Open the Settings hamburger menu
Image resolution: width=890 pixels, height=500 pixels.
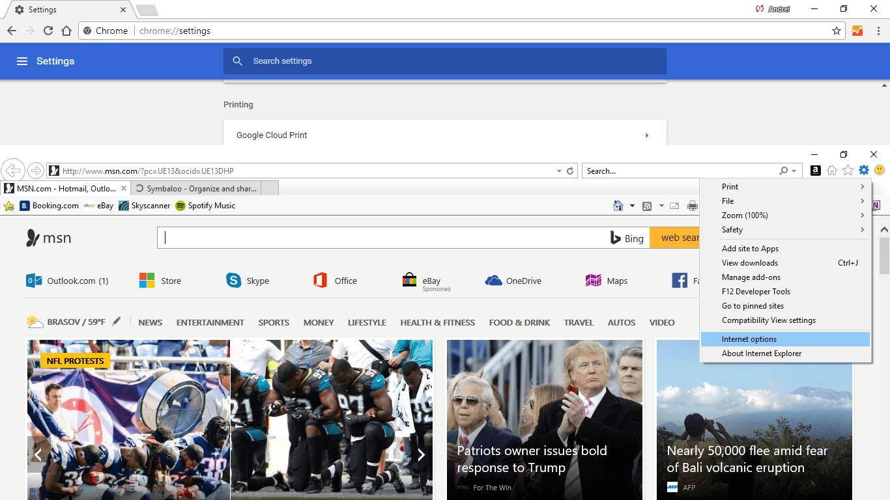[x=22, y=61]
